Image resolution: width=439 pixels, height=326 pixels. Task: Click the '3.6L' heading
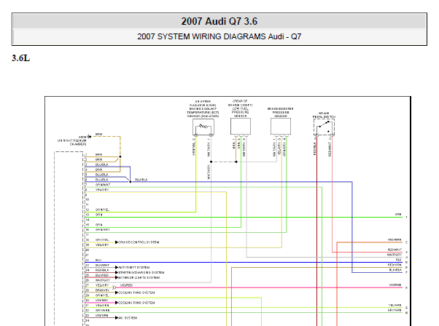click(20, 58)
